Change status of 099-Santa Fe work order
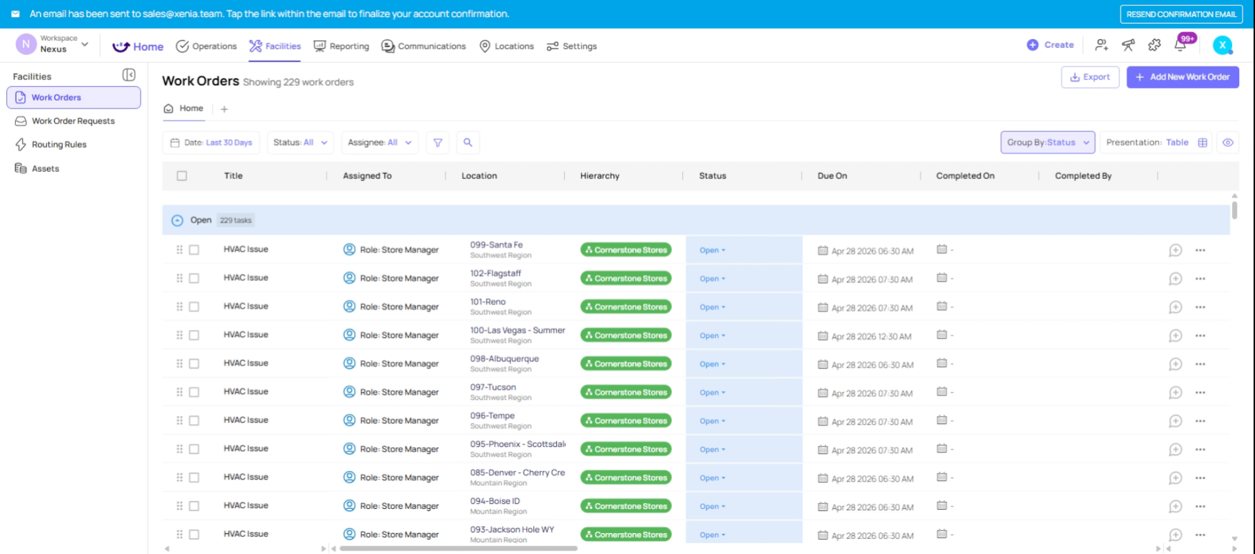The width and height of the screenshot is (1255, 554). coord(712,250)
